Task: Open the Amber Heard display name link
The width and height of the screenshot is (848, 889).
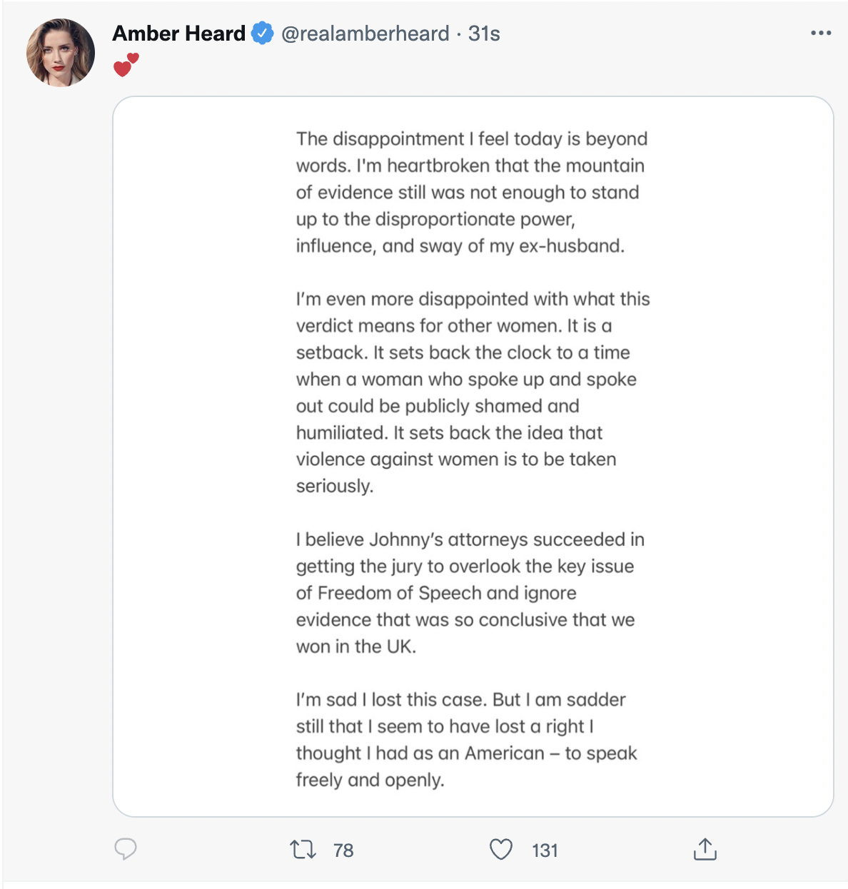Action: [x=178, y=33]
